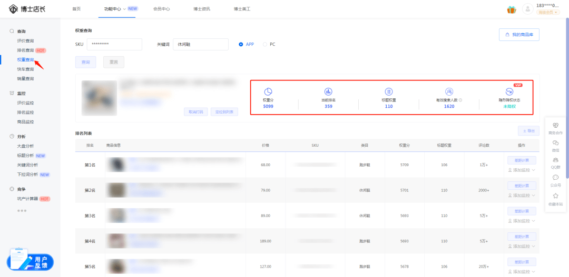Open 关键词分析 in the sidebar
Image resolution: width=569 pixels, height=277 pixels.
click(x=27, y=165)
